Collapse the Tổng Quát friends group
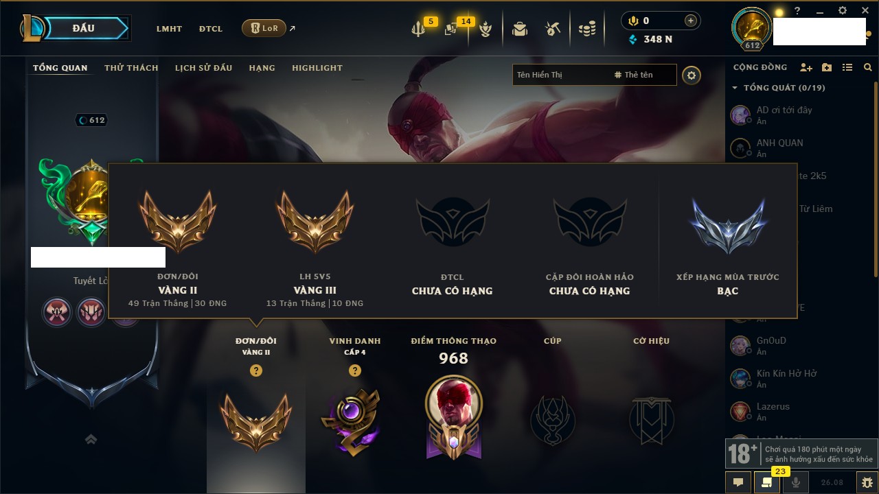 tap(735, 88)
